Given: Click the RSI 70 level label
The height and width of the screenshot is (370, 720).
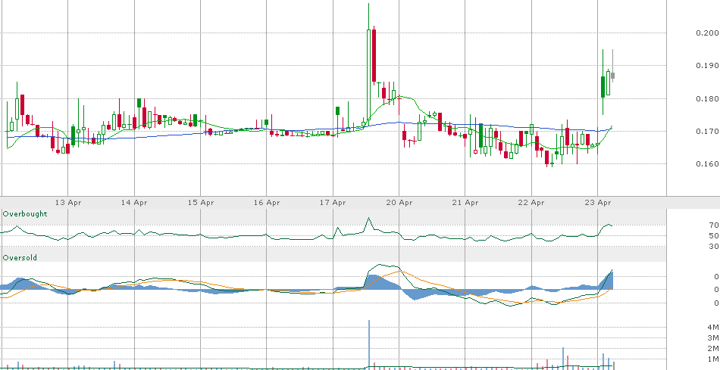Looking at the screenshot, I should point(714,225).
